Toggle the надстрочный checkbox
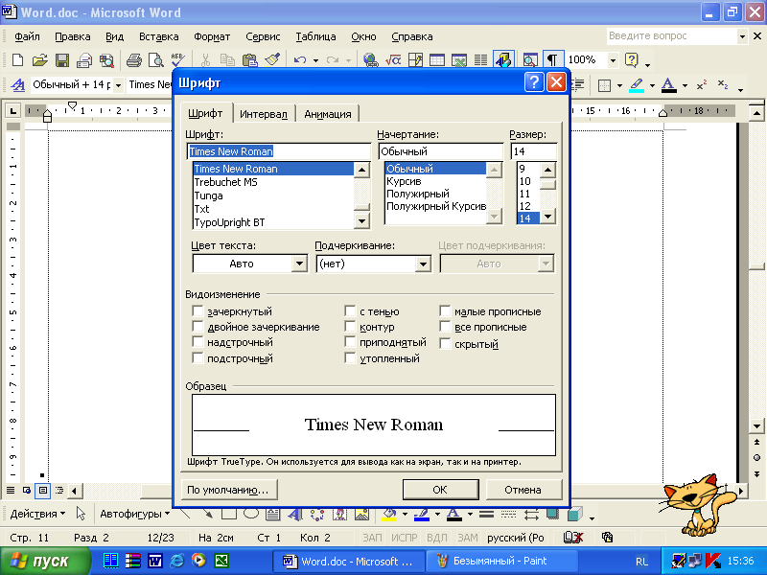This screenshot has height=575, width=767. point(198,342)
